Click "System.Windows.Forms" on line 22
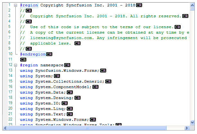Viewport: 197px width, 134px height. (x=61, y=120)
